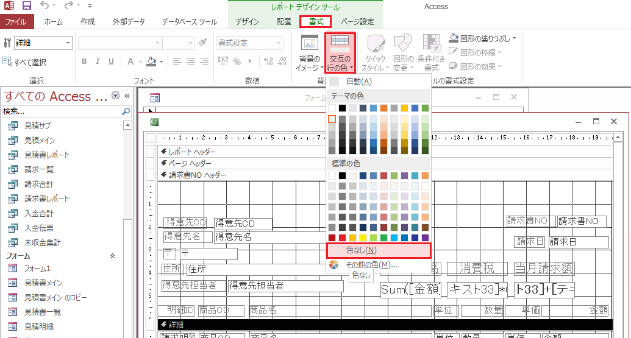Collapse the フォーム group in navigation pane
Image resolution: width=631 pixels, height=338 pixels.
click(x=112, y=256)
